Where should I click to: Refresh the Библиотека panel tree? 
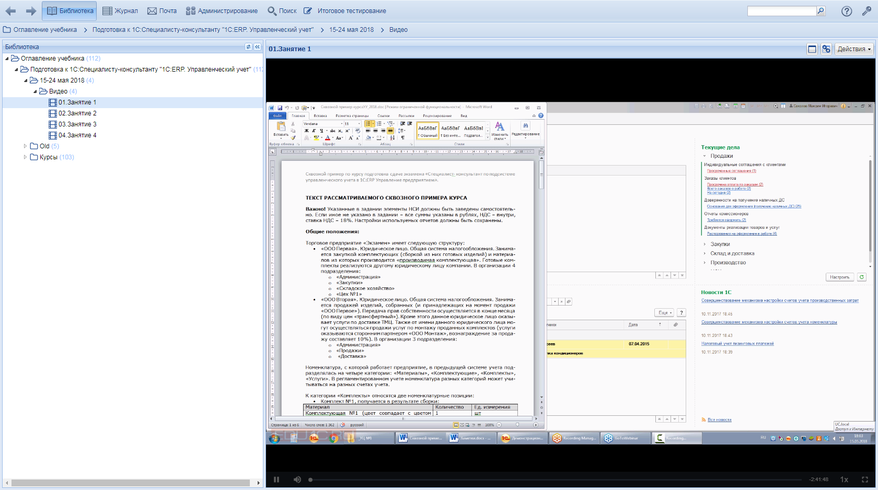coord(248,47)
